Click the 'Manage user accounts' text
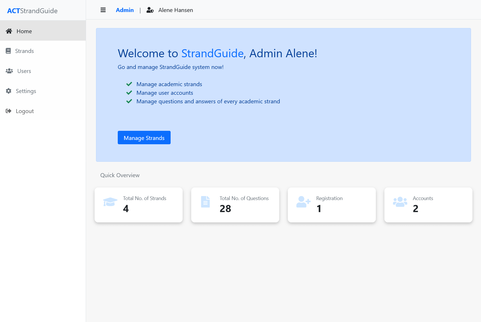The width and height of the screenshot is (481, 322). [165, 93]
